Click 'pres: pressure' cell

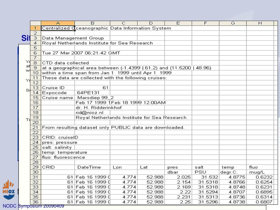point(60,142)
